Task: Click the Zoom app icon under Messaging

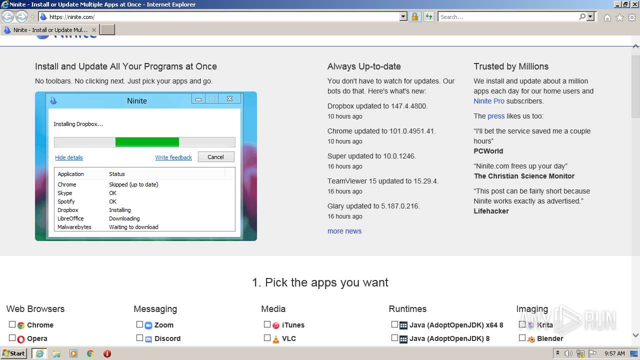Action: tap(148, 325)
